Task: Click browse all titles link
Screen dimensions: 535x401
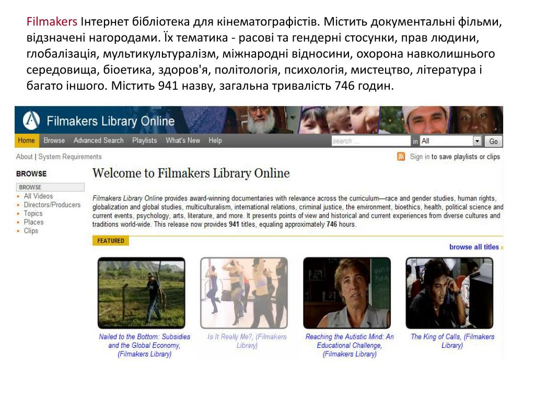Action: 474,247
